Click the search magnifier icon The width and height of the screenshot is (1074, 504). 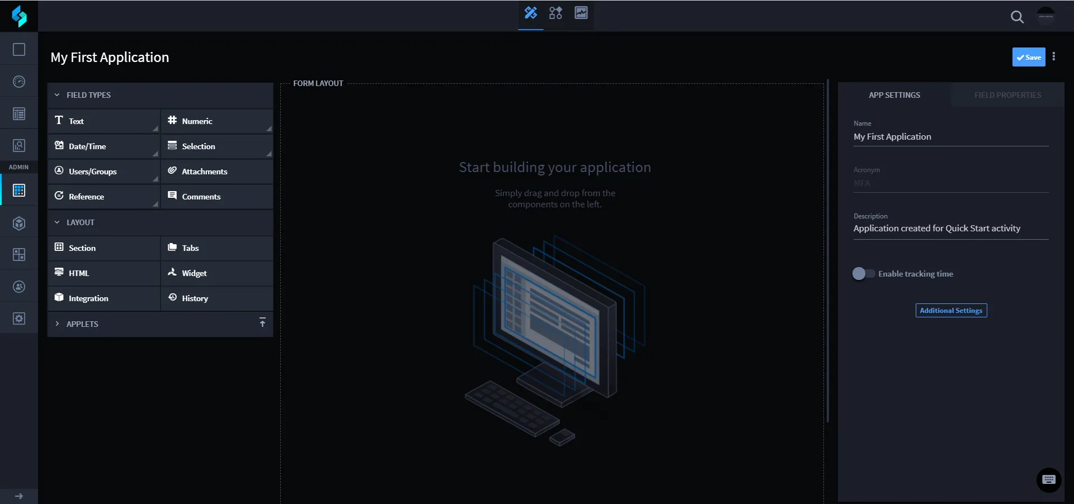coord(1017,17)
